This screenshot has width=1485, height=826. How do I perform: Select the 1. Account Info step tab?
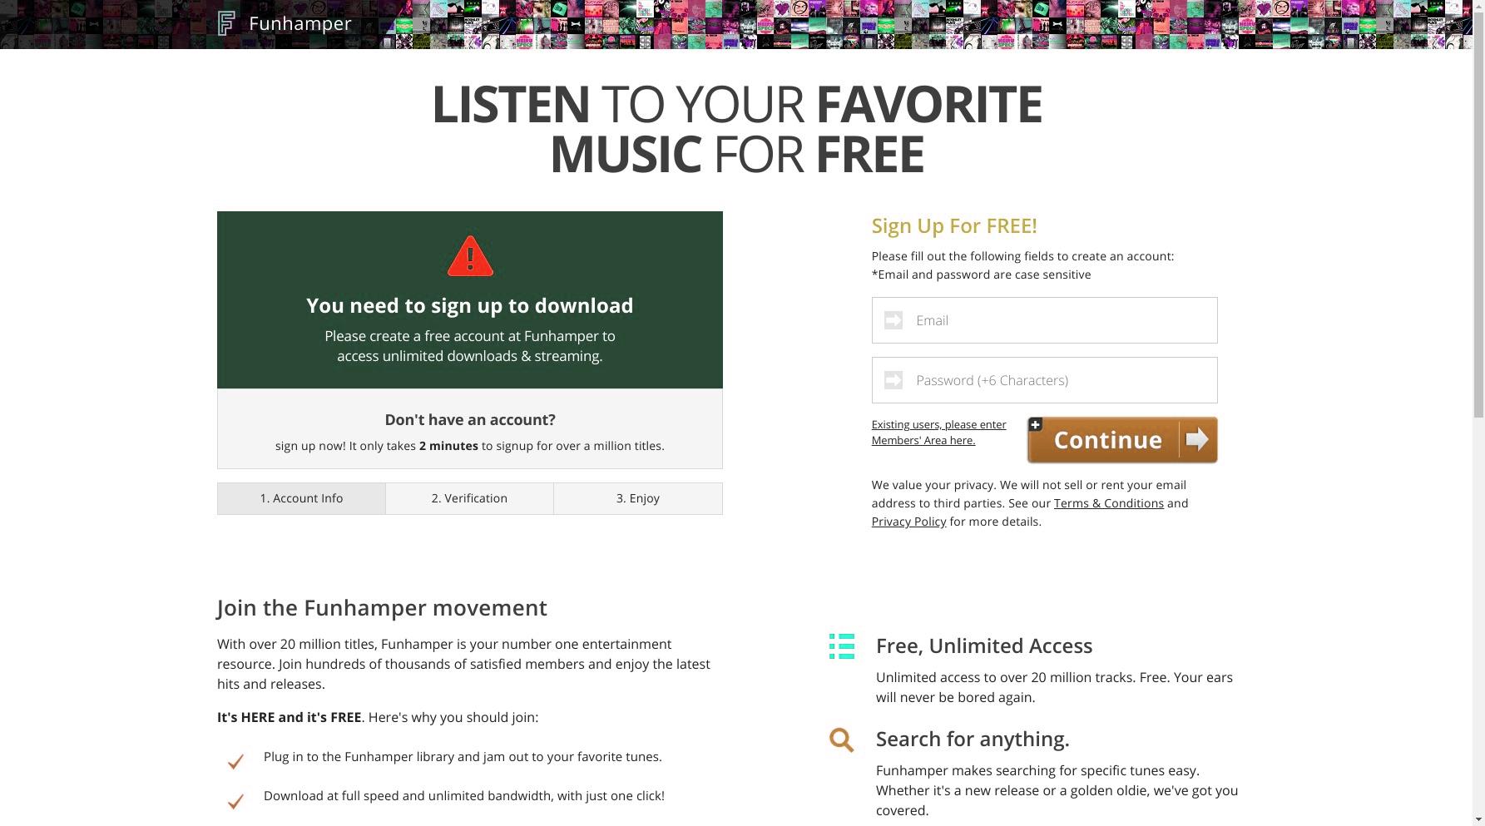click(x=301, y=498)
